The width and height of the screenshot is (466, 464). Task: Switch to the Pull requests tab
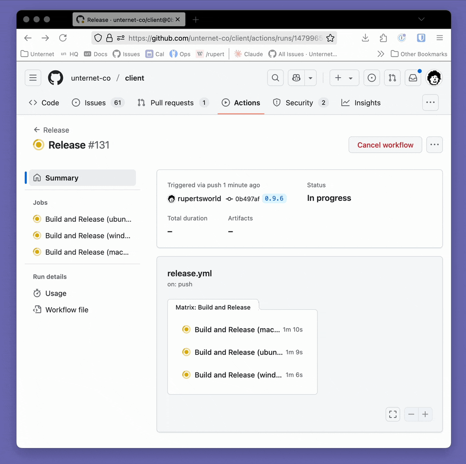tap(173, 103)
